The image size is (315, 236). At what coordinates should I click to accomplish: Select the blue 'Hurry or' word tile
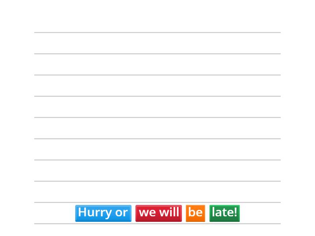pos(103,213)
